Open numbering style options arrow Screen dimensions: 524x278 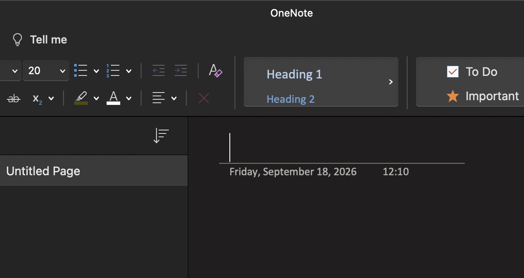pos(129,71)
